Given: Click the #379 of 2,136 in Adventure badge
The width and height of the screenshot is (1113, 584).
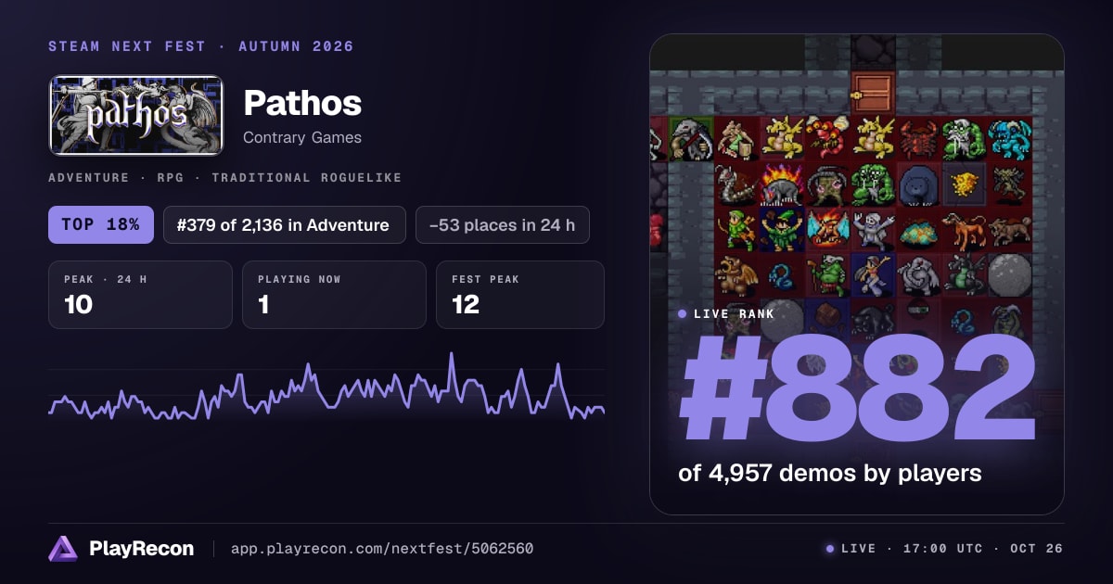Looking at the screenshot, I should [285, 224].
